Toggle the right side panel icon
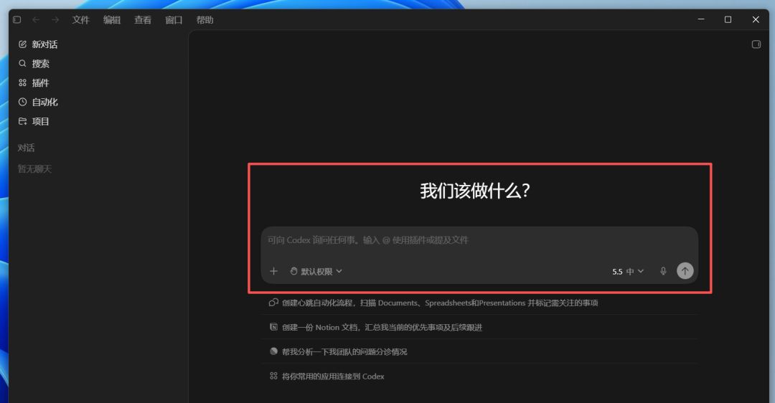Viewport: 775px width, 403px height. (x=756, y=44)
